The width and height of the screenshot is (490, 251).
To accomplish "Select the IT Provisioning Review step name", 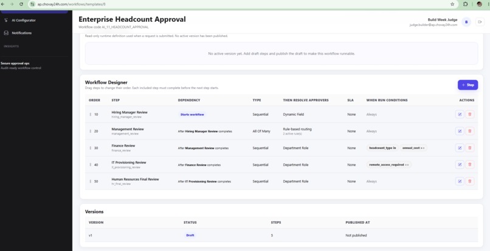I will (x=129, y=162).
